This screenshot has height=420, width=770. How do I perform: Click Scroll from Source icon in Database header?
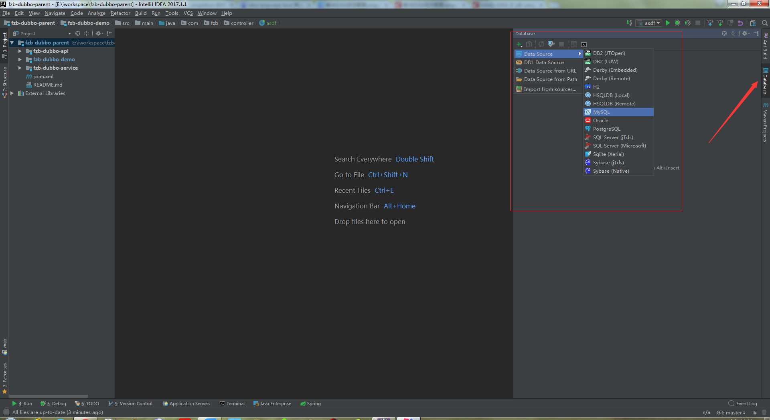tap(724, 34)
